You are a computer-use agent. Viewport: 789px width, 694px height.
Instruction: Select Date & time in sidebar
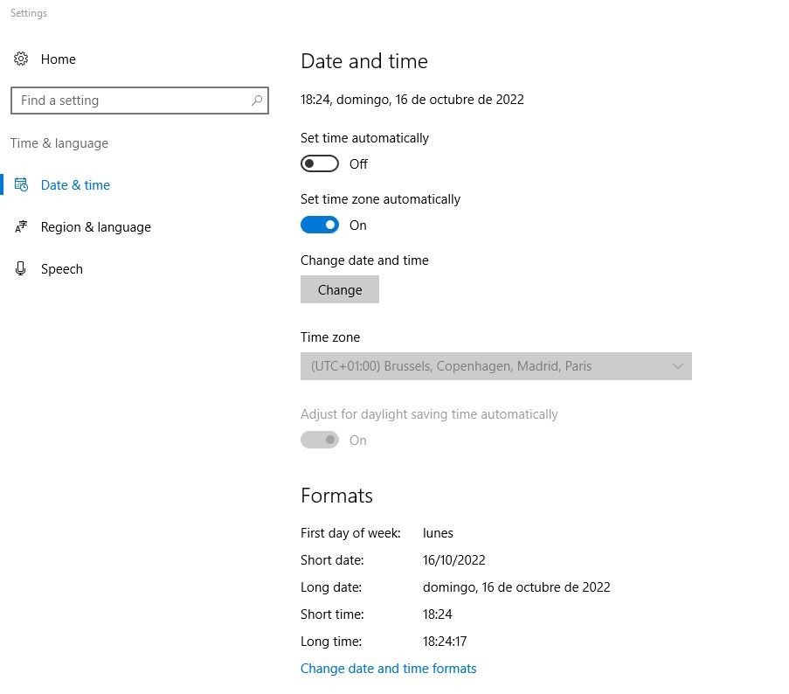click(75, 185)
